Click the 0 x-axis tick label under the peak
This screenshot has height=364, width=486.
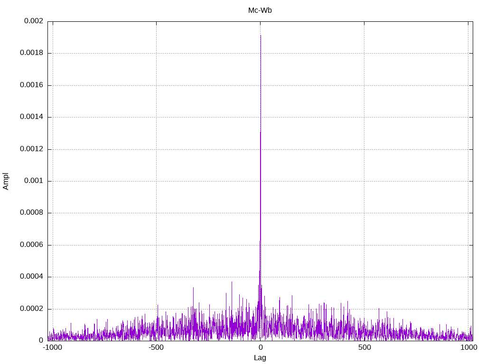coord(260,347)
